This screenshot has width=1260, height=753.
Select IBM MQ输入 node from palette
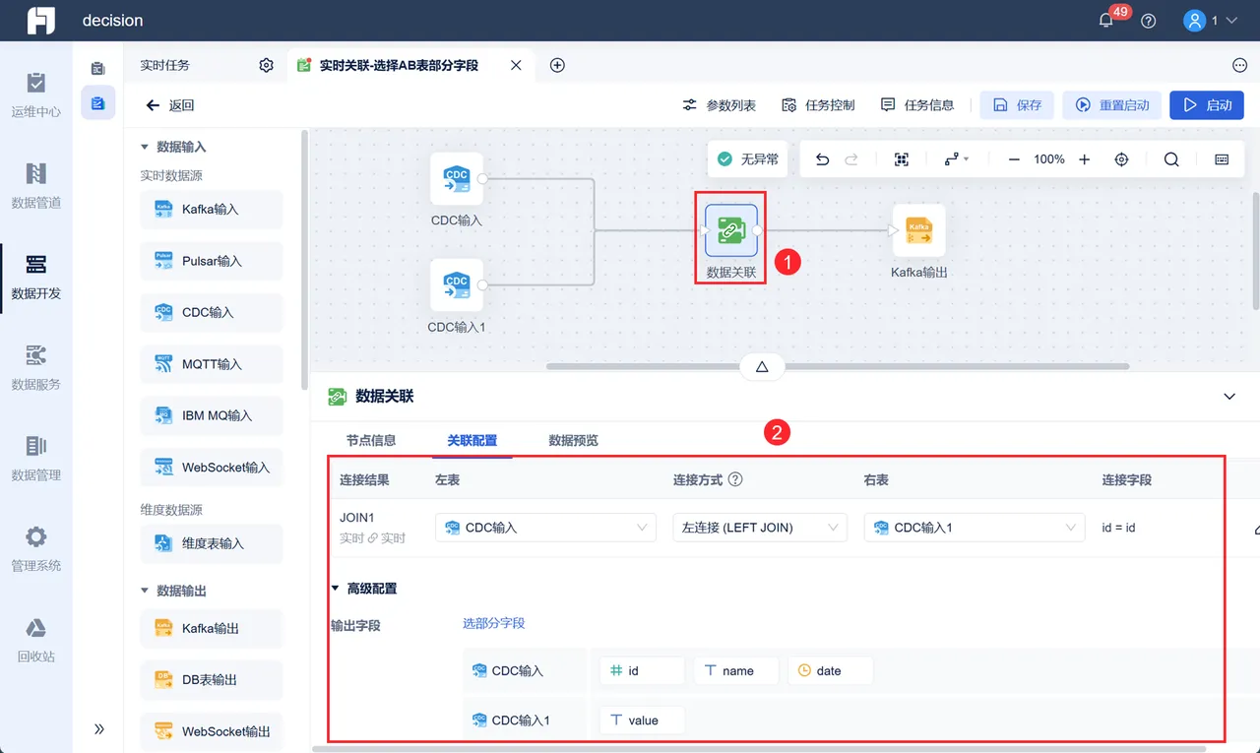211,415
